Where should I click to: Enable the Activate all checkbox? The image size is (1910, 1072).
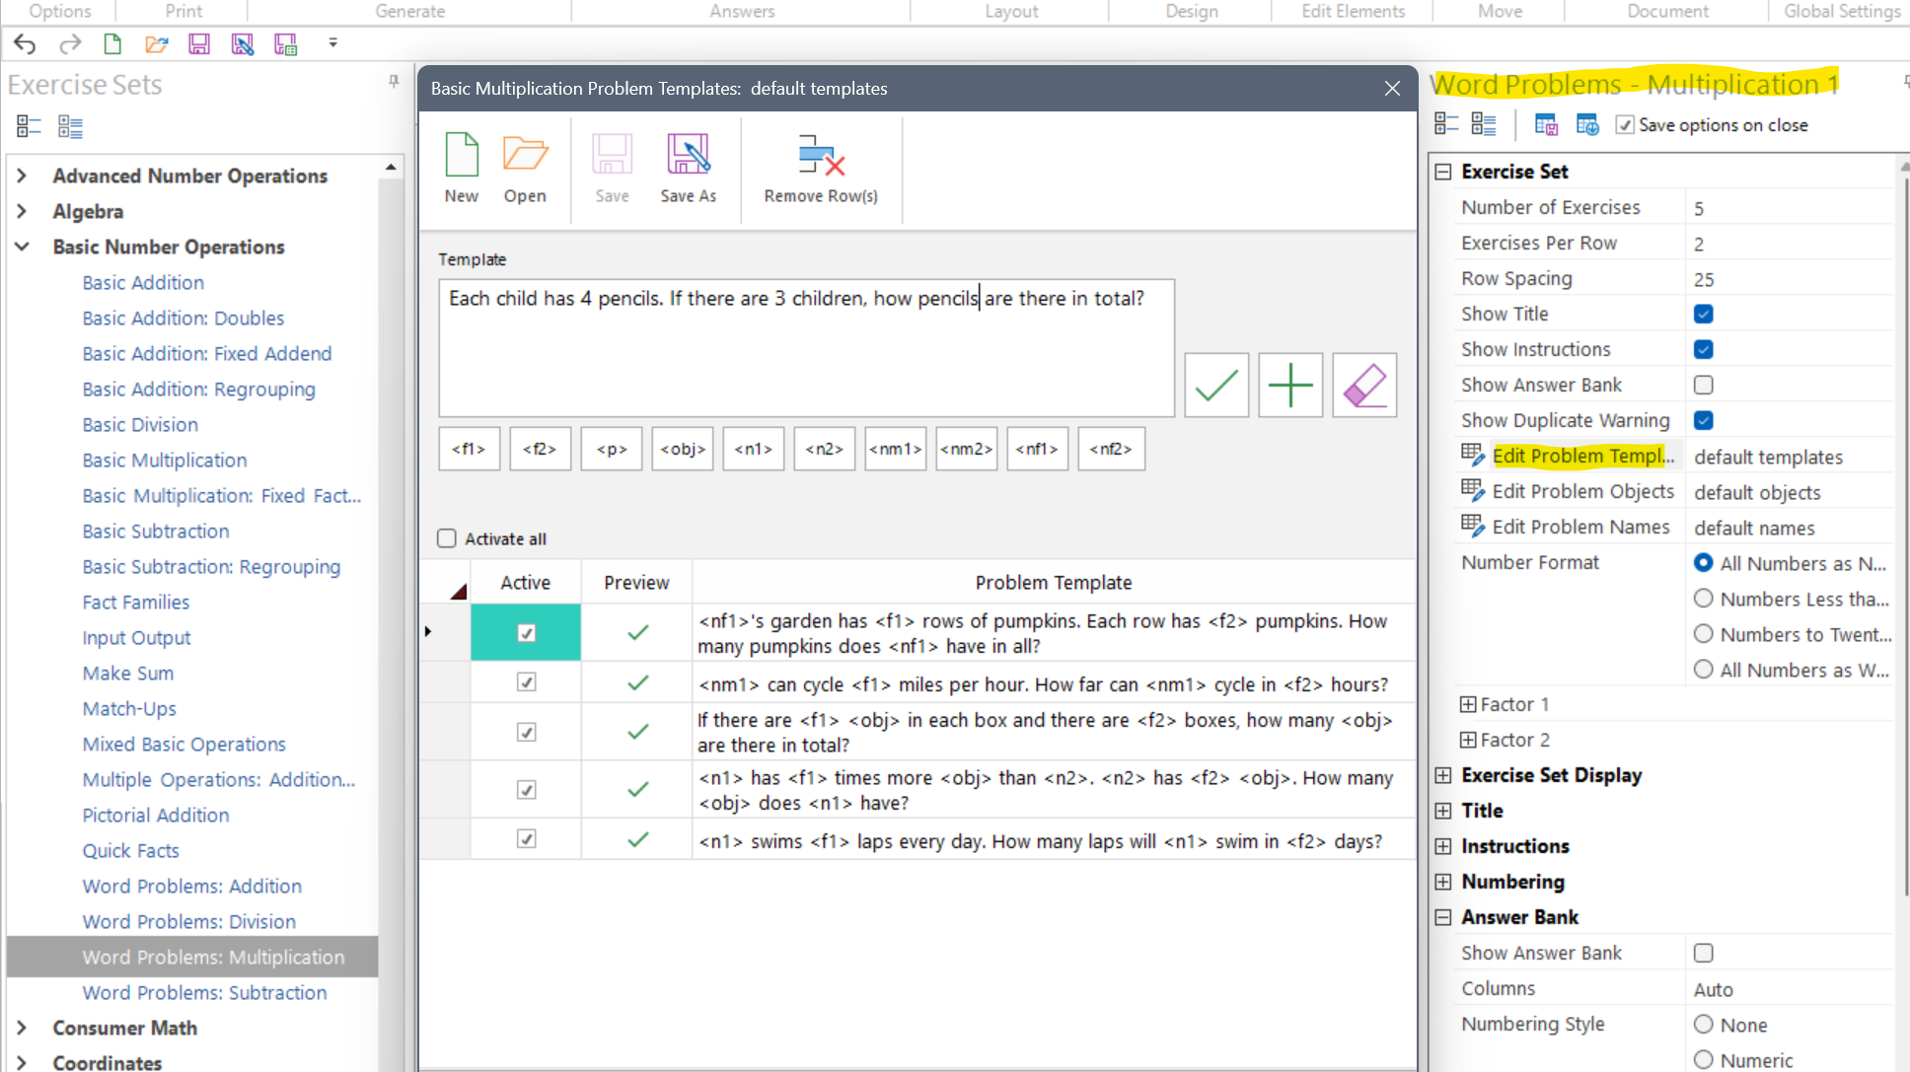pyautogui.click(x=447, y=538)
